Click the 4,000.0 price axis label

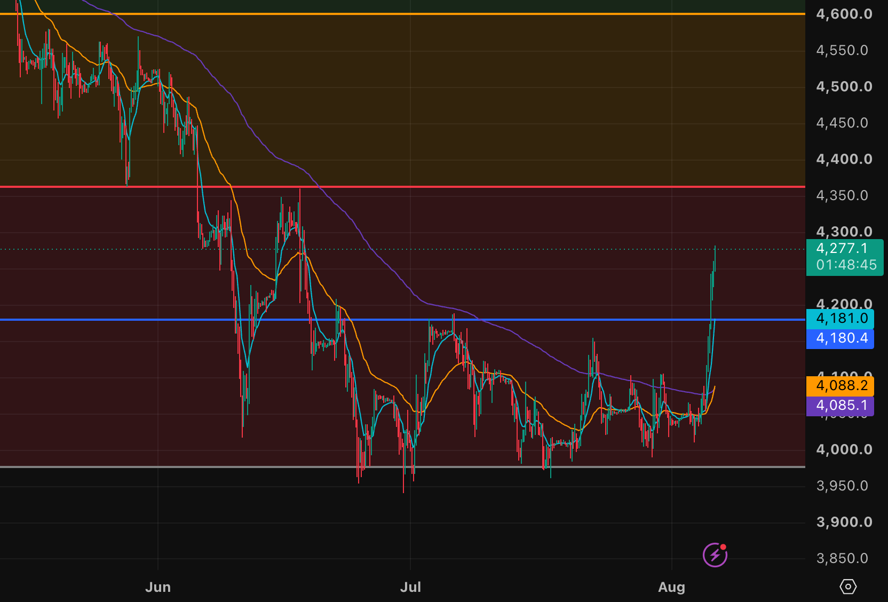(844, 449)
